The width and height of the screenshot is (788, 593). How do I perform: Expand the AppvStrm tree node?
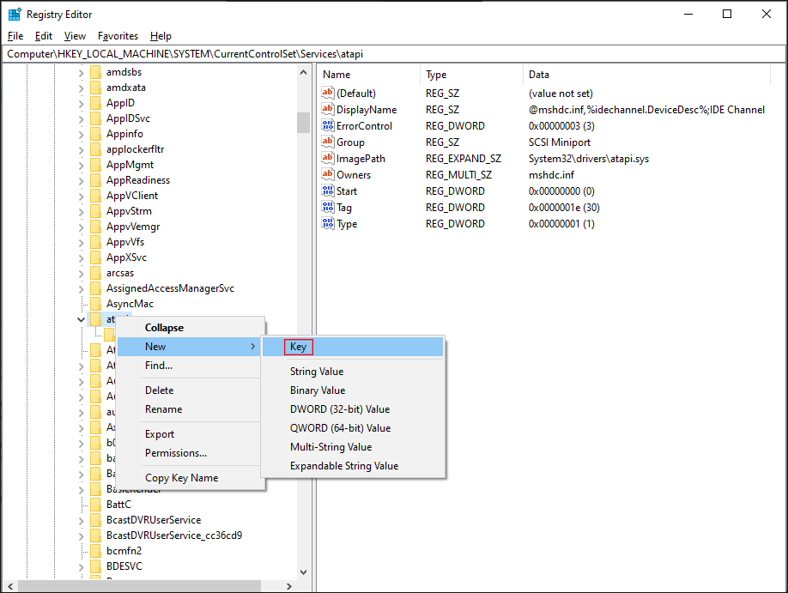pos(82,212)
